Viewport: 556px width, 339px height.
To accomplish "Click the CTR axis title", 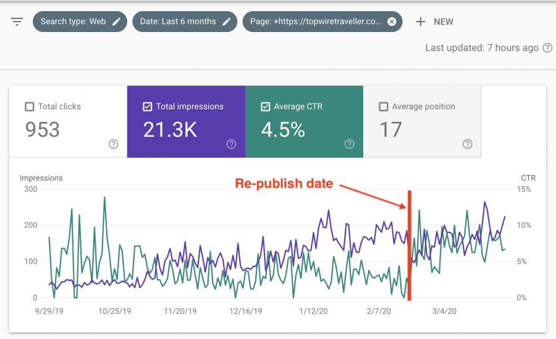I will click(528, 178).
